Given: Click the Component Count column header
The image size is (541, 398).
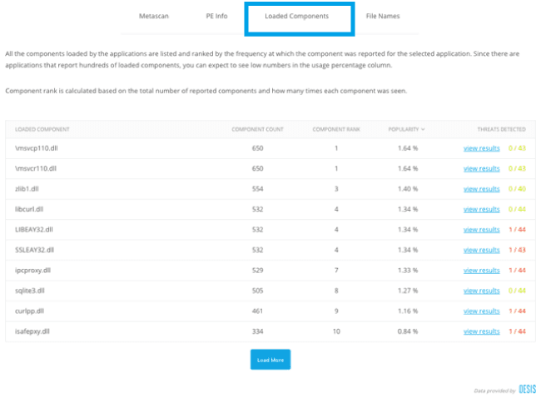Looking at the screenshot, I should click(x=257, y=129).
